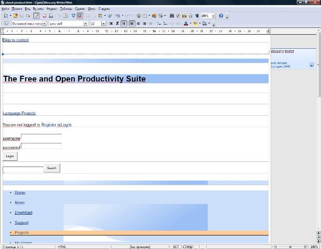
Task: Open the font color picker arrow
Action: tap(191, 24)
